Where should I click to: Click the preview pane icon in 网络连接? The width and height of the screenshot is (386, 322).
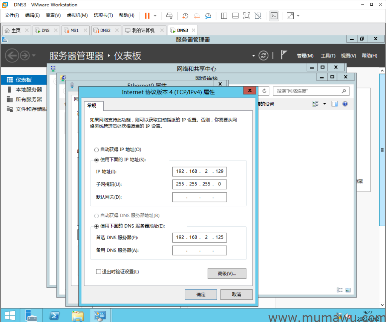click(335, 104)
